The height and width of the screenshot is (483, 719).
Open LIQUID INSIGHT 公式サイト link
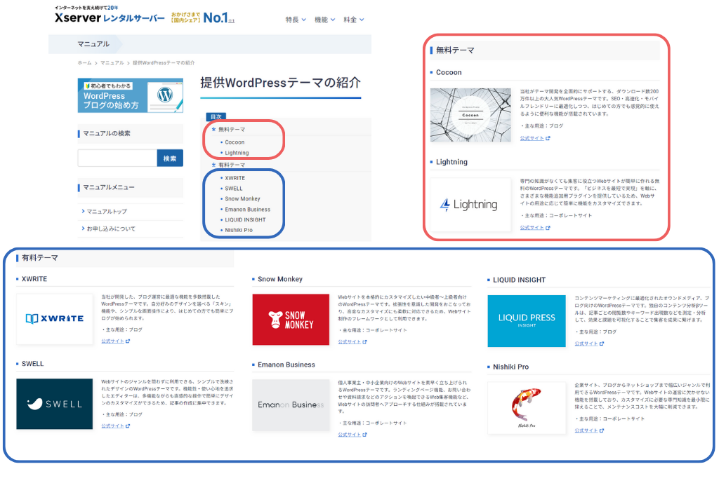coord(589,343)
